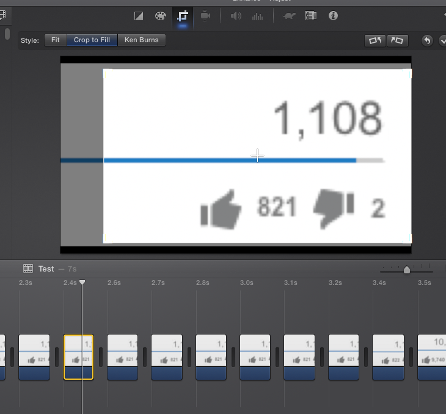Select the clip at 2.7s
This screenshot has height=414, width=446.
pyautogui.click(x=167, y=357)
